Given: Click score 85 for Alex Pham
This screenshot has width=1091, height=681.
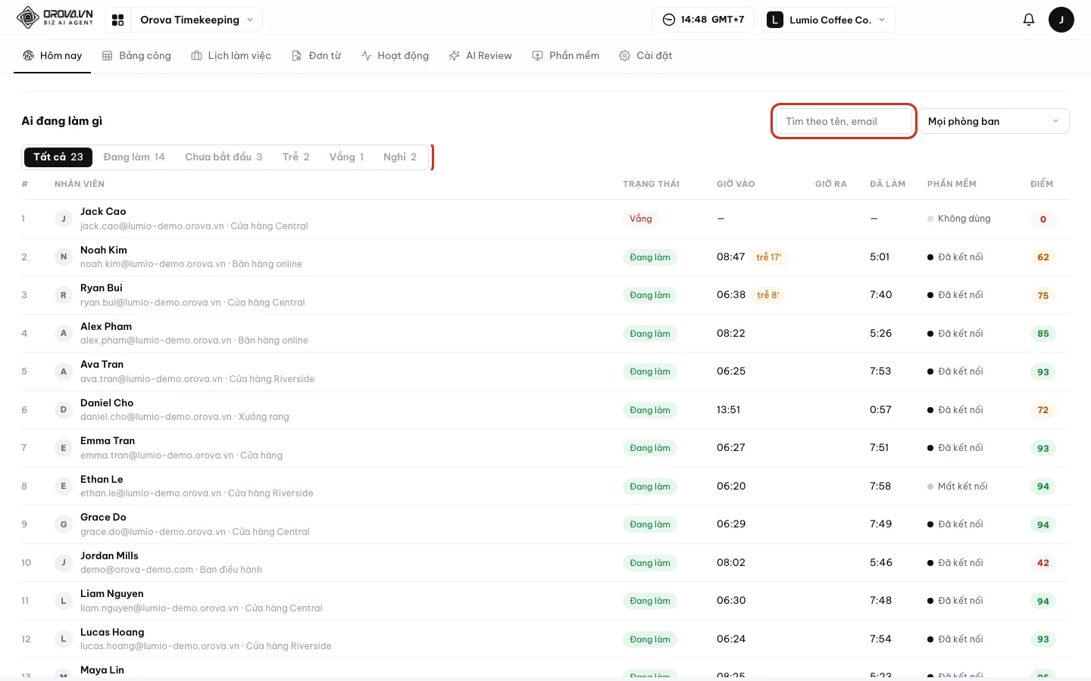Looking at the screenshot, I should coord(1043,334).
